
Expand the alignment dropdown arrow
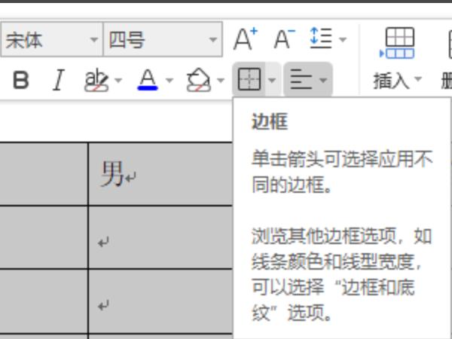coord(323,80)
